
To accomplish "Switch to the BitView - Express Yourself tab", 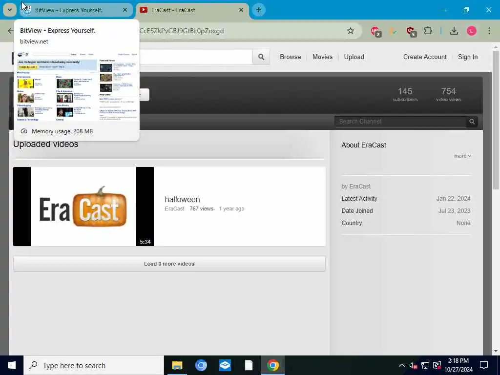I will click(76, 10).
